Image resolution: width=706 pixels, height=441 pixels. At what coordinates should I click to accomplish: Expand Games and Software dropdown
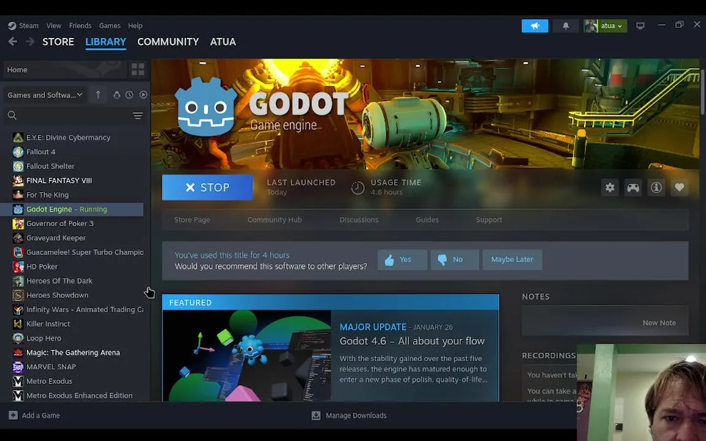[45, 94]
